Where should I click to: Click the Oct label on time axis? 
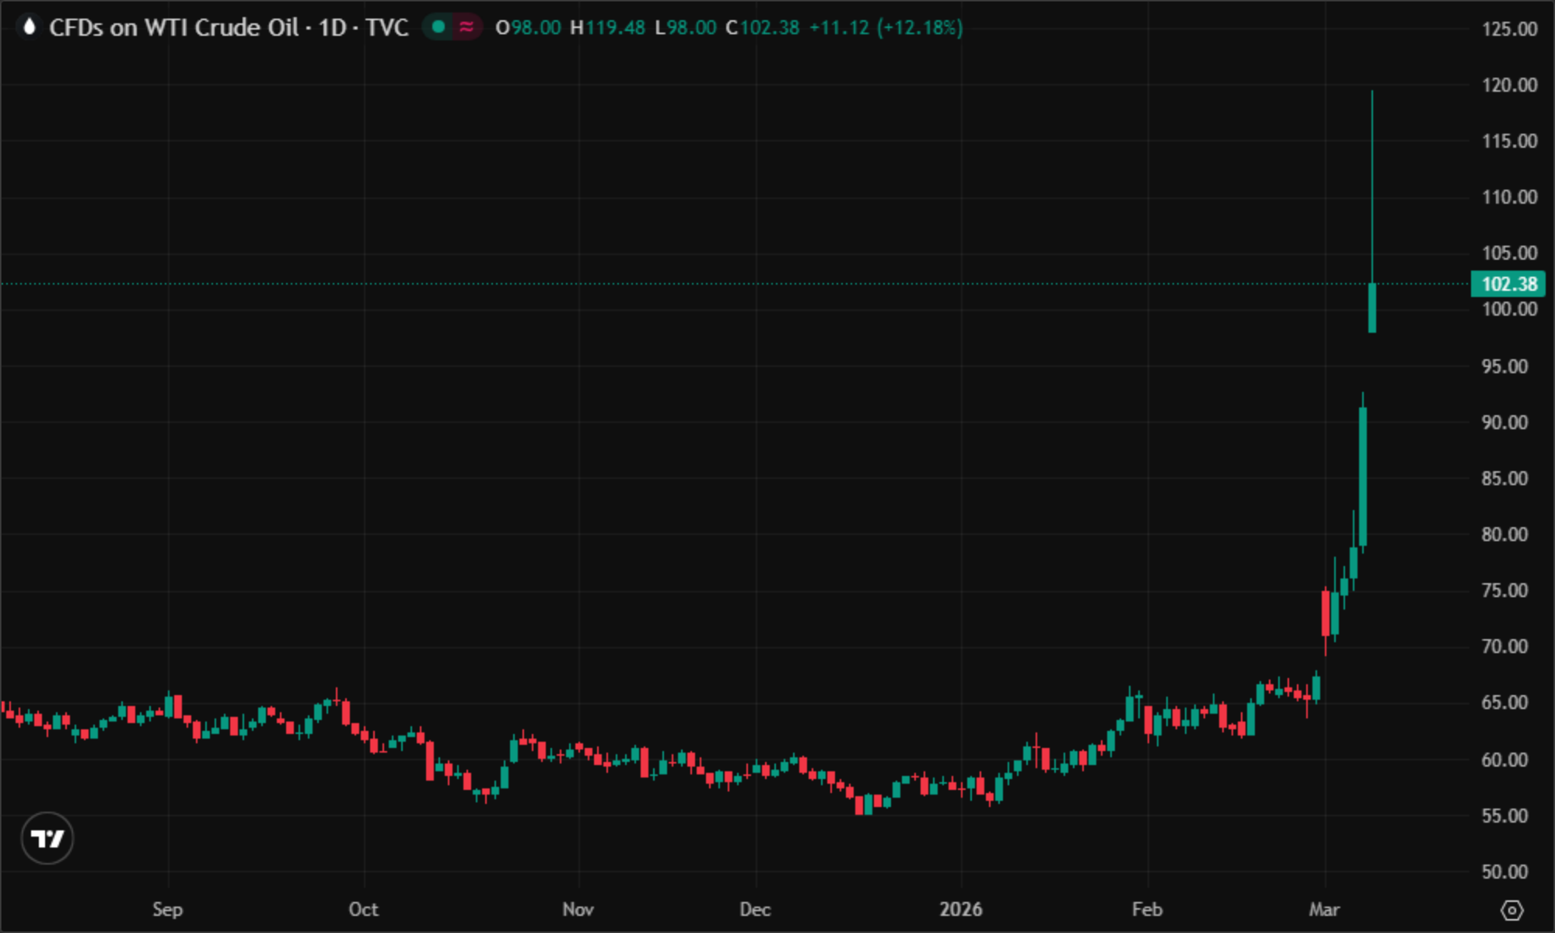tap(363, 909)
